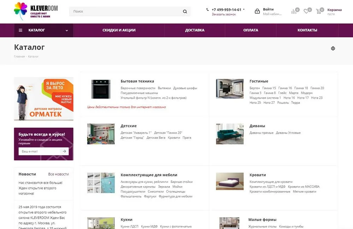353x229 pixels.
Task: Expand the phone number dropdown arrow
Action: (244, 10)
